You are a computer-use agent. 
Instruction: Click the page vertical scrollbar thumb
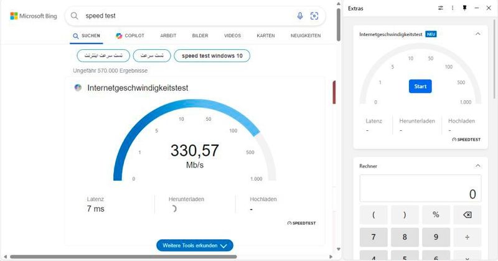pos(339,25)
